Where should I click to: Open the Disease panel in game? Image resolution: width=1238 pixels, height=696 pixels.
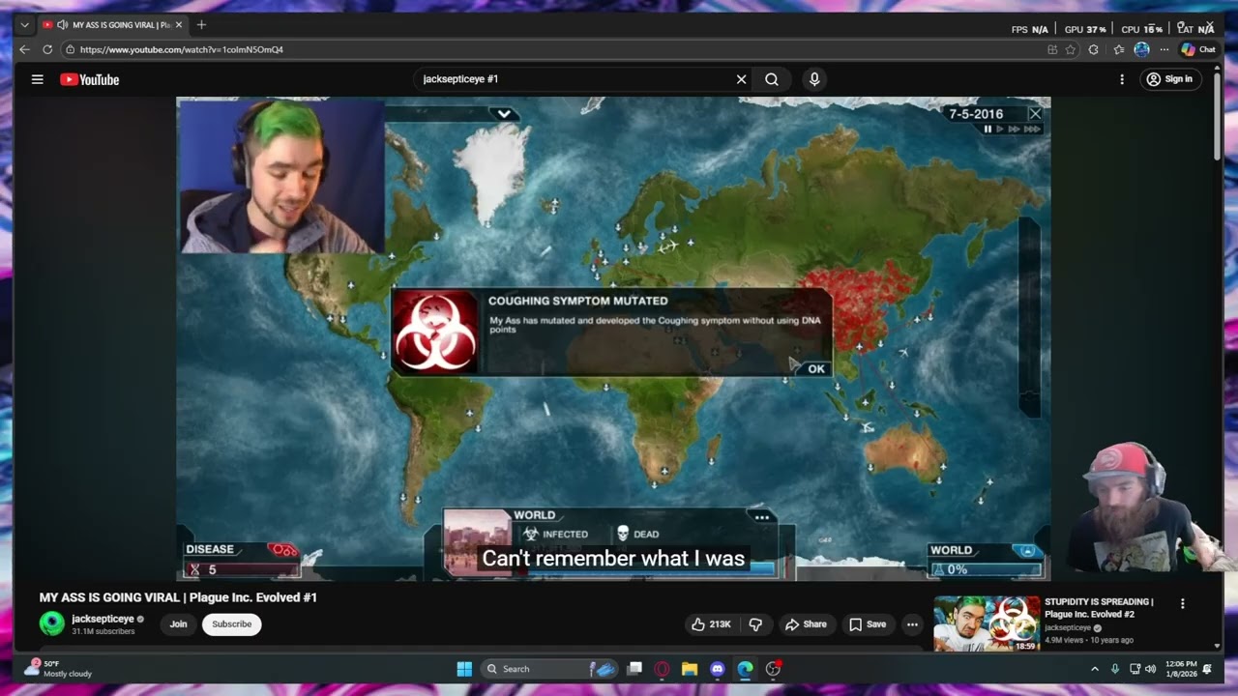click(x=241, y=560)
